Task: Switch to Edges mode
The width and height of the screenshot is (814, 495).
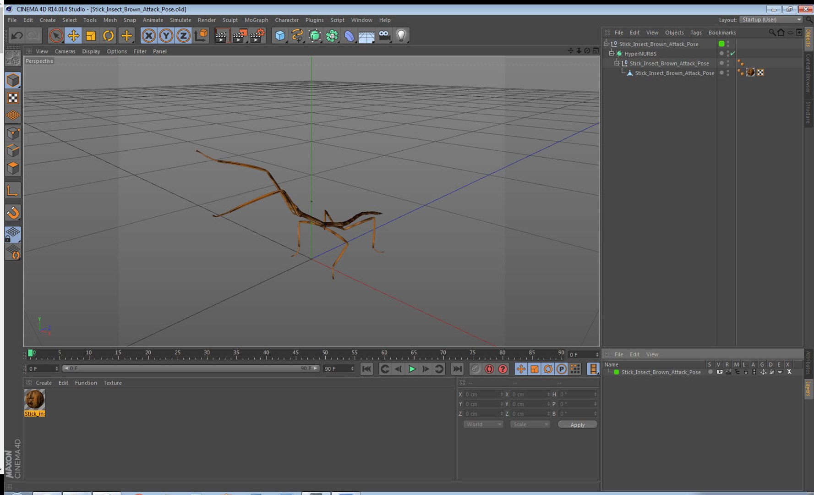Action: click(x=13, y=151)
